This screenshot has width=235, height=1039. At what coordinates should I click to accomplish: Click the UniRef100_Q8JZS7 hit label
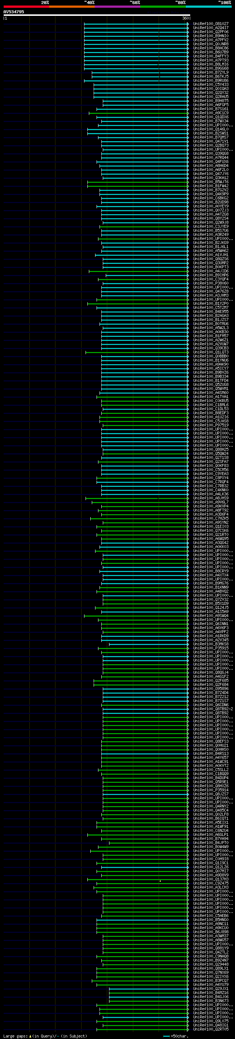tap(210, 794)
